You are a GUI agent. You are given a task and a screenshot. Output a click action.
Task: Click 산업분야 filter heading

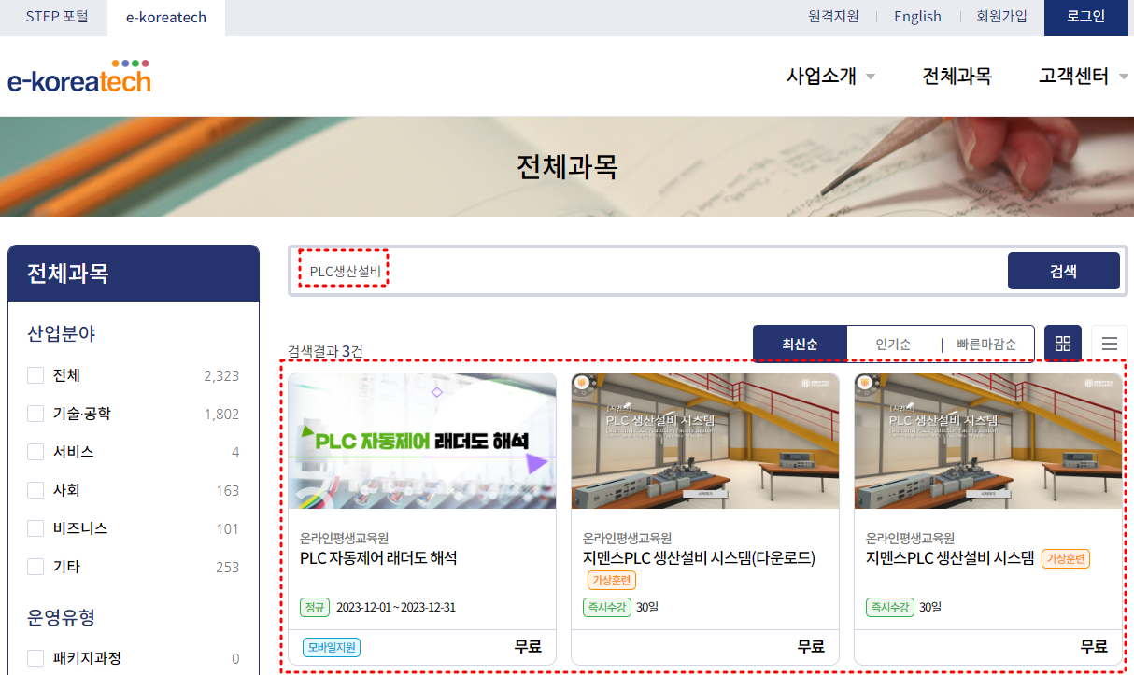(62, 333)
